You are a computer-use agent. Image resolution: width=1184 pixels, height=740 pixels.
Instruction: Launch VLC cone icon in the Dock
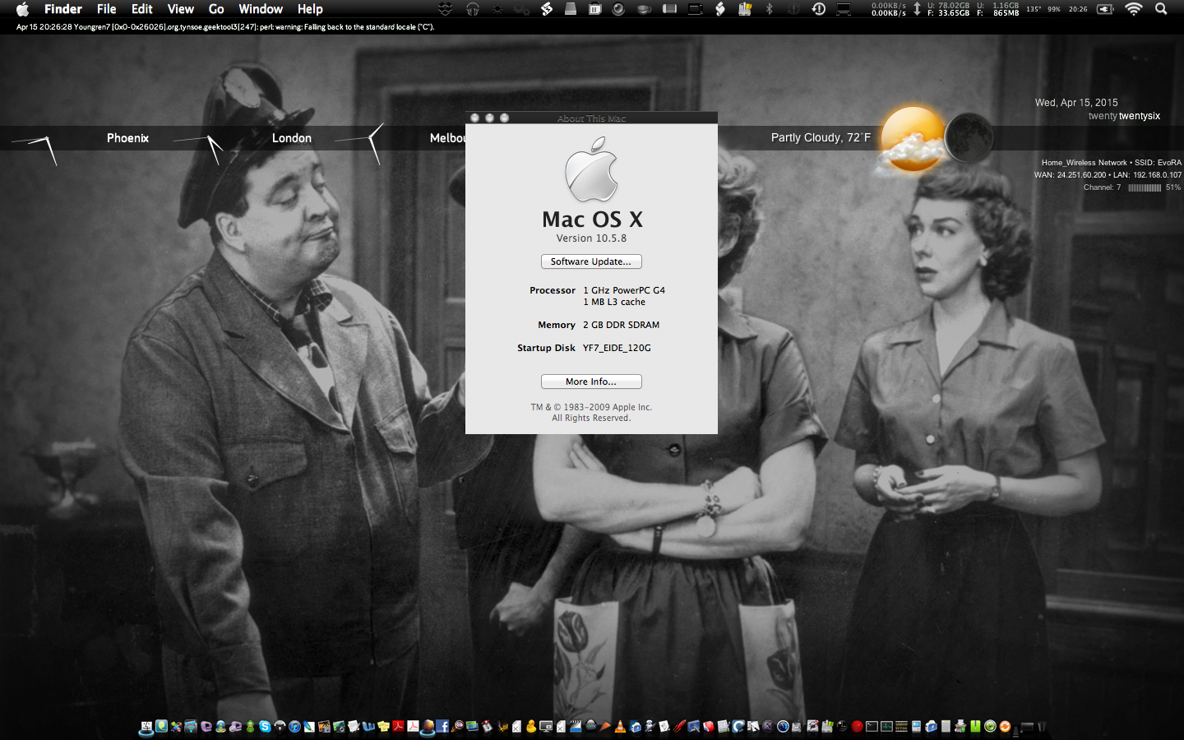click(620, 726)
